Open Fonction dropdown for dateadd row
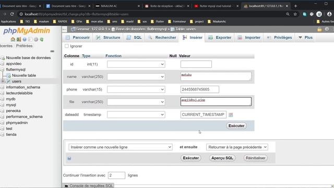This screenshot has height=188, width=334. click(136, 115)
